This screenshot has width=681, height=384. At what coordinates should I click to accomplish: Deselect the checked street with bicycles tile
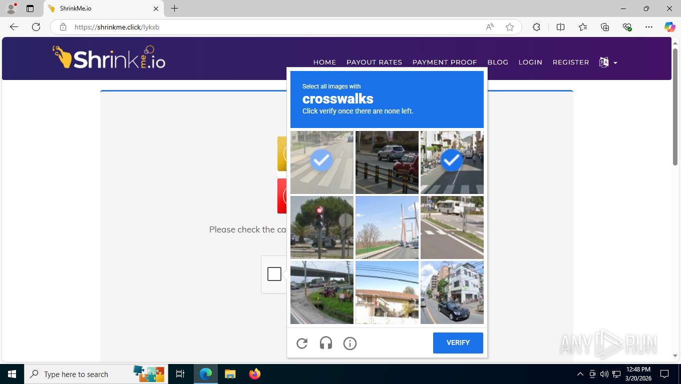pyautogui.click(x=452, y=162)
